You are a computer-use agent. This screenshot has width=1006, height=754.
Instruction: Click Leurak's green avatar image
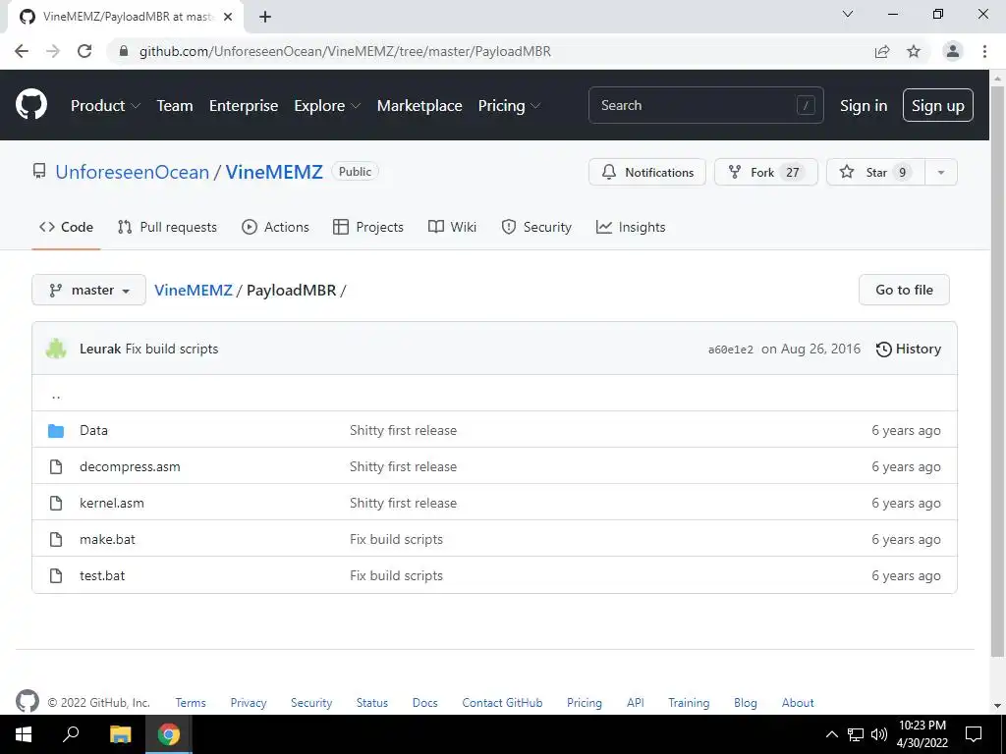tap(56, 349)
